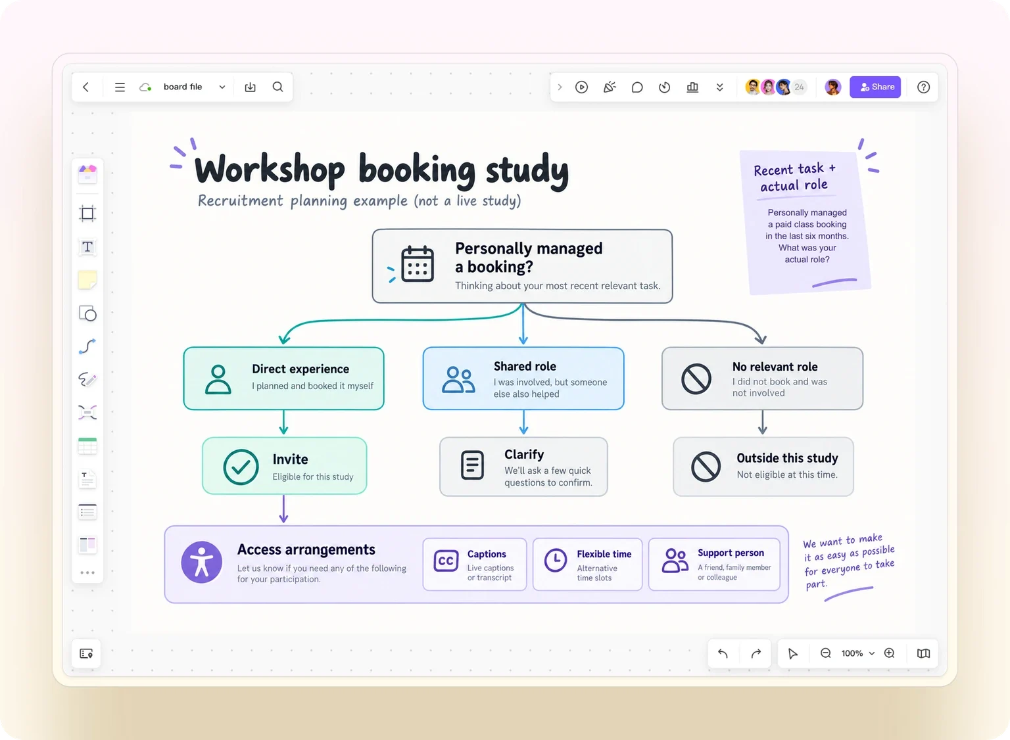The width and height of the screenshot is (1010, 740).
Task: Click the Redo arrow
Action: coord(756,653)
